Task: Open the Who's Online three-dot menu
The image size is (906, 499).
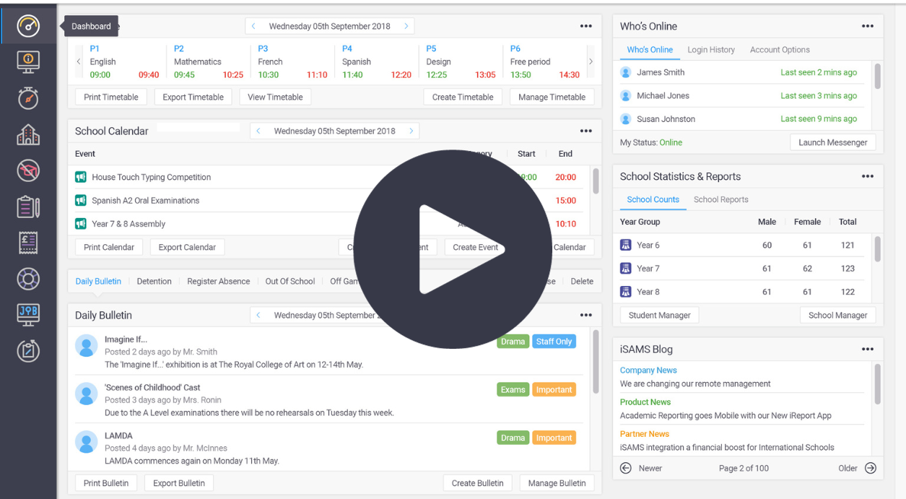Action: point(867,27)
